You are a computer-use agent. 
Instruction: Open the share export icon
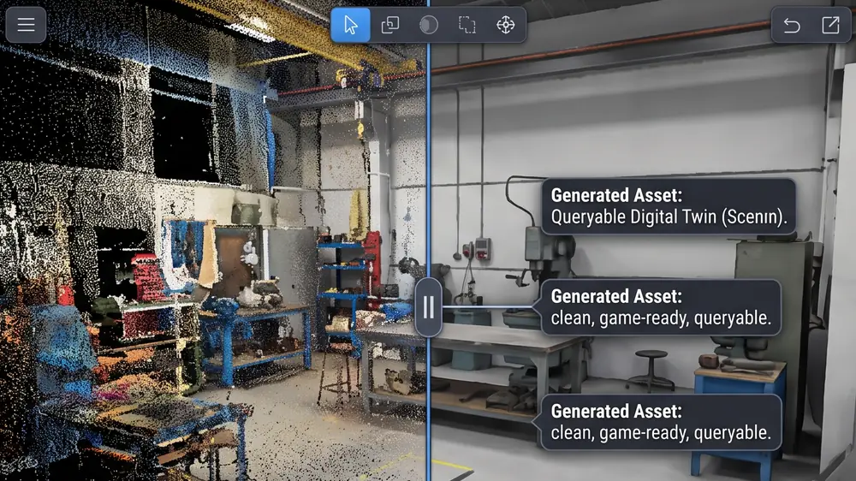(830, 25)
